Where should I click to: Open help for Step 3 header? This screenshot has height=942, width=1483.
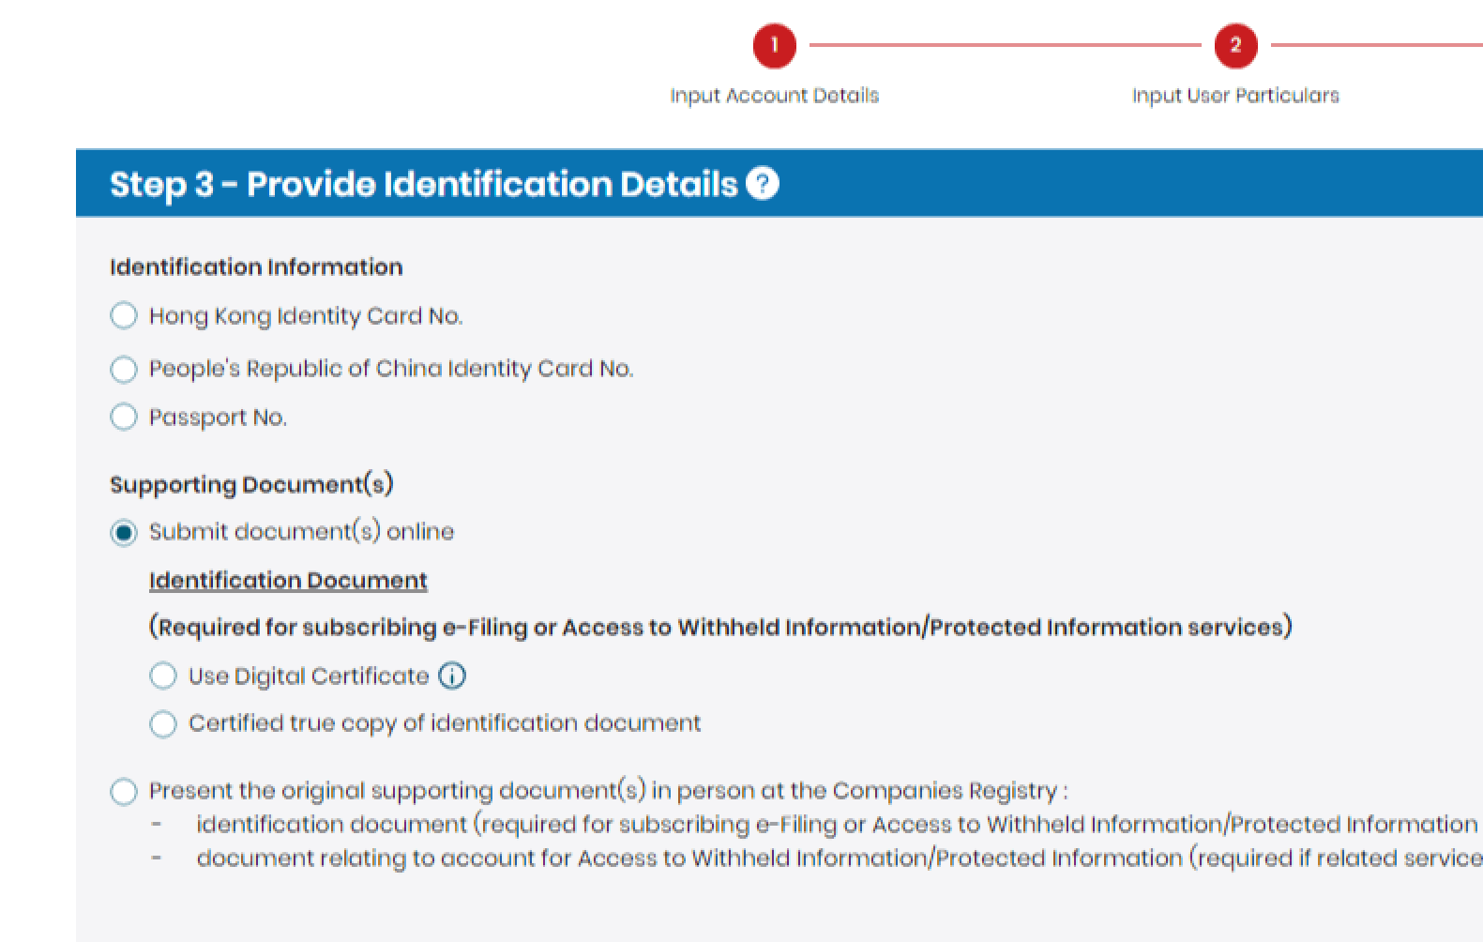pyautogui.click(x=763, y=183)
